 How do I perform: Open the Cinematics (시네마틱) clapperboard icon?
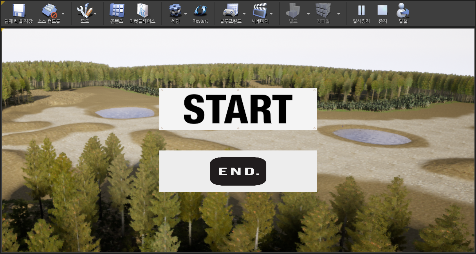[260, 11]
